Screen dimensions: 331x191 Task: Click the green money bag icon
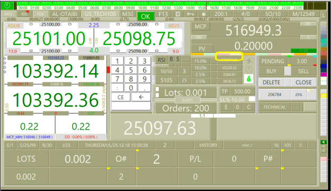[x=249, y=79]
